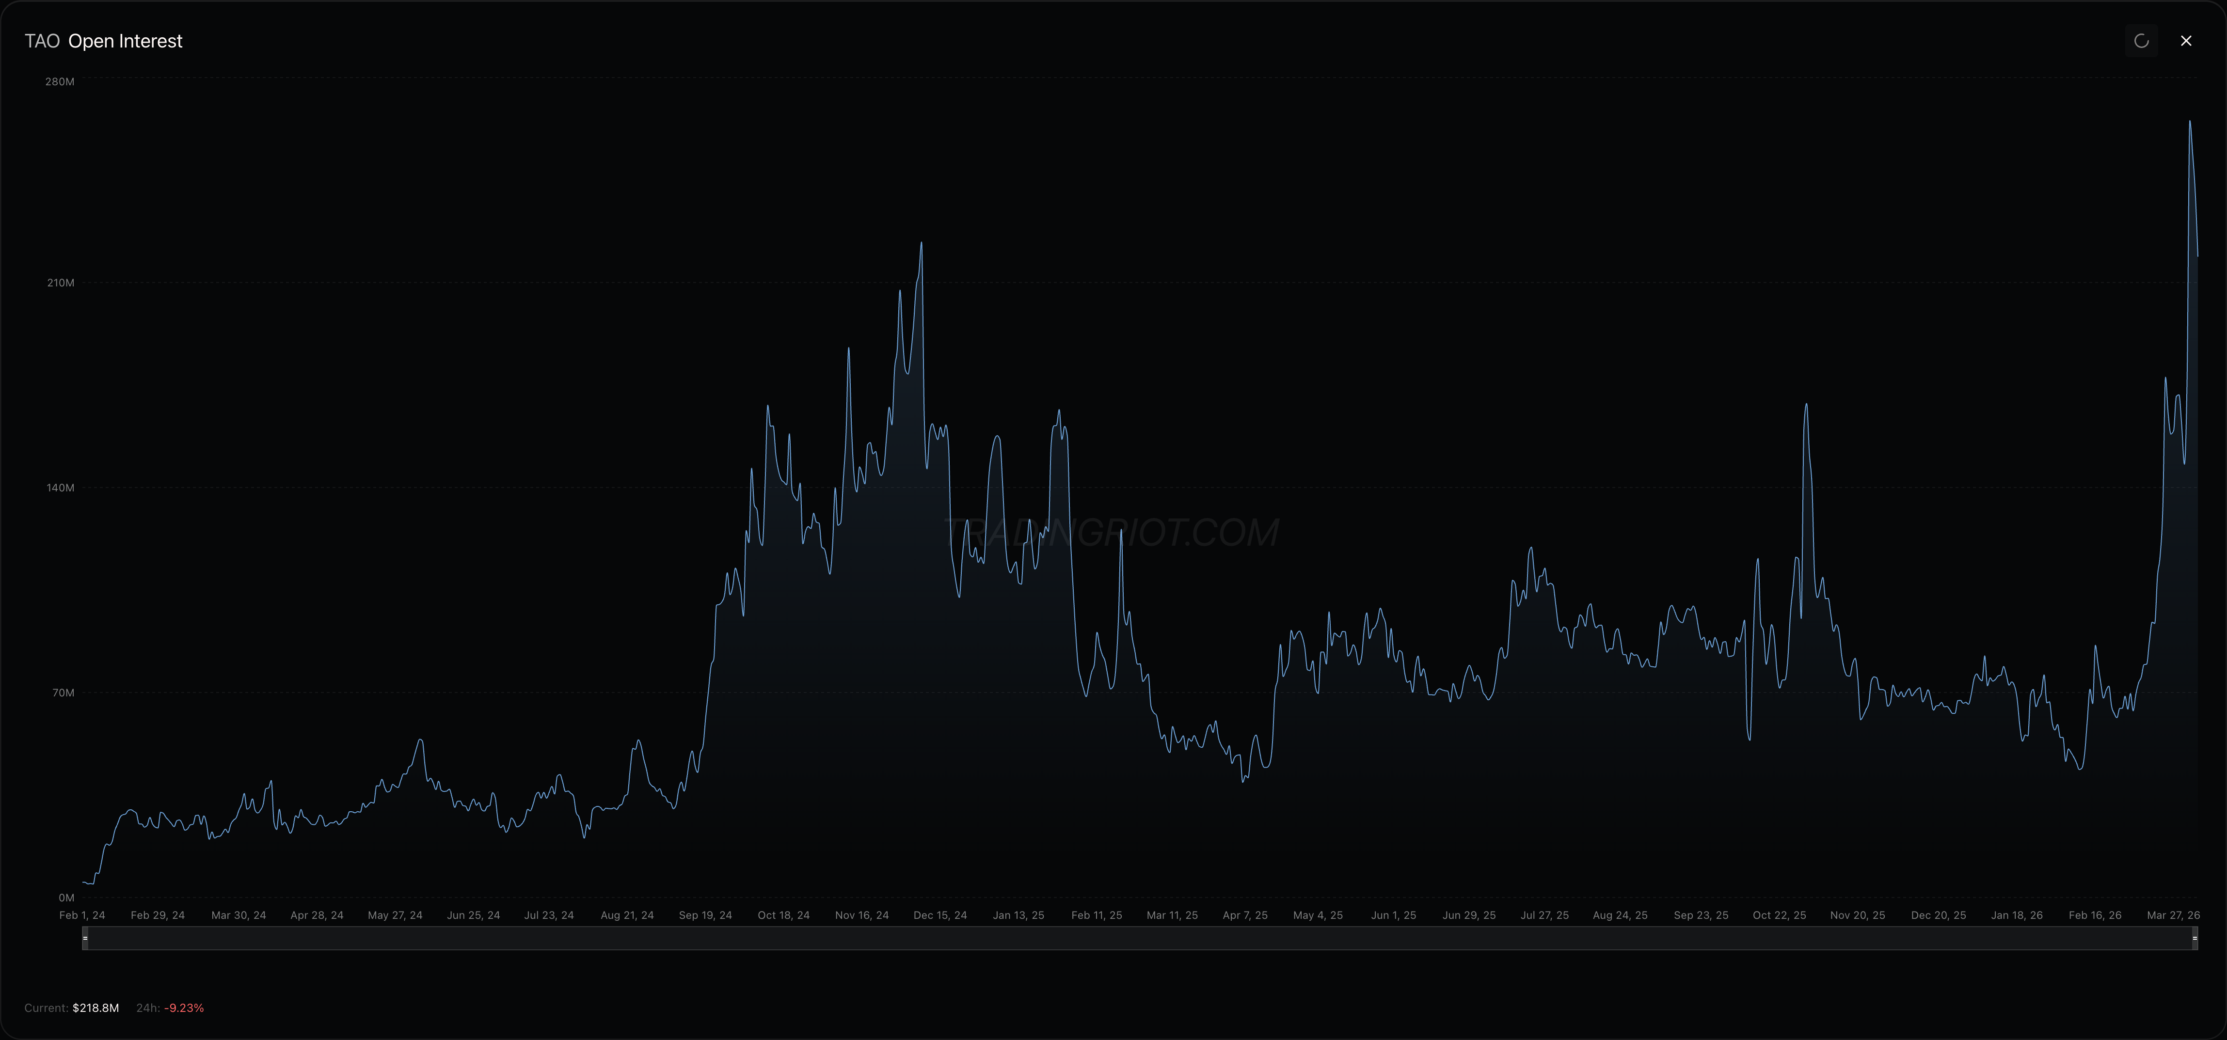The height and width of the screenshot is (1040, 2227).
Task: Click the 140M y-axis label
Action: (61, 488)
